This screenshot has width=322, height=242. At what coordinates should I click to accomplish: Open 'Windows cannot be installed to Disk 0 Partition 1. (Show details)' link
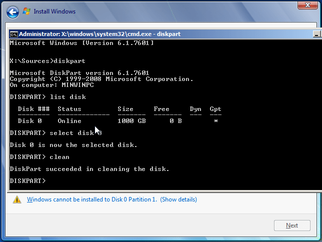click(112, 199)
